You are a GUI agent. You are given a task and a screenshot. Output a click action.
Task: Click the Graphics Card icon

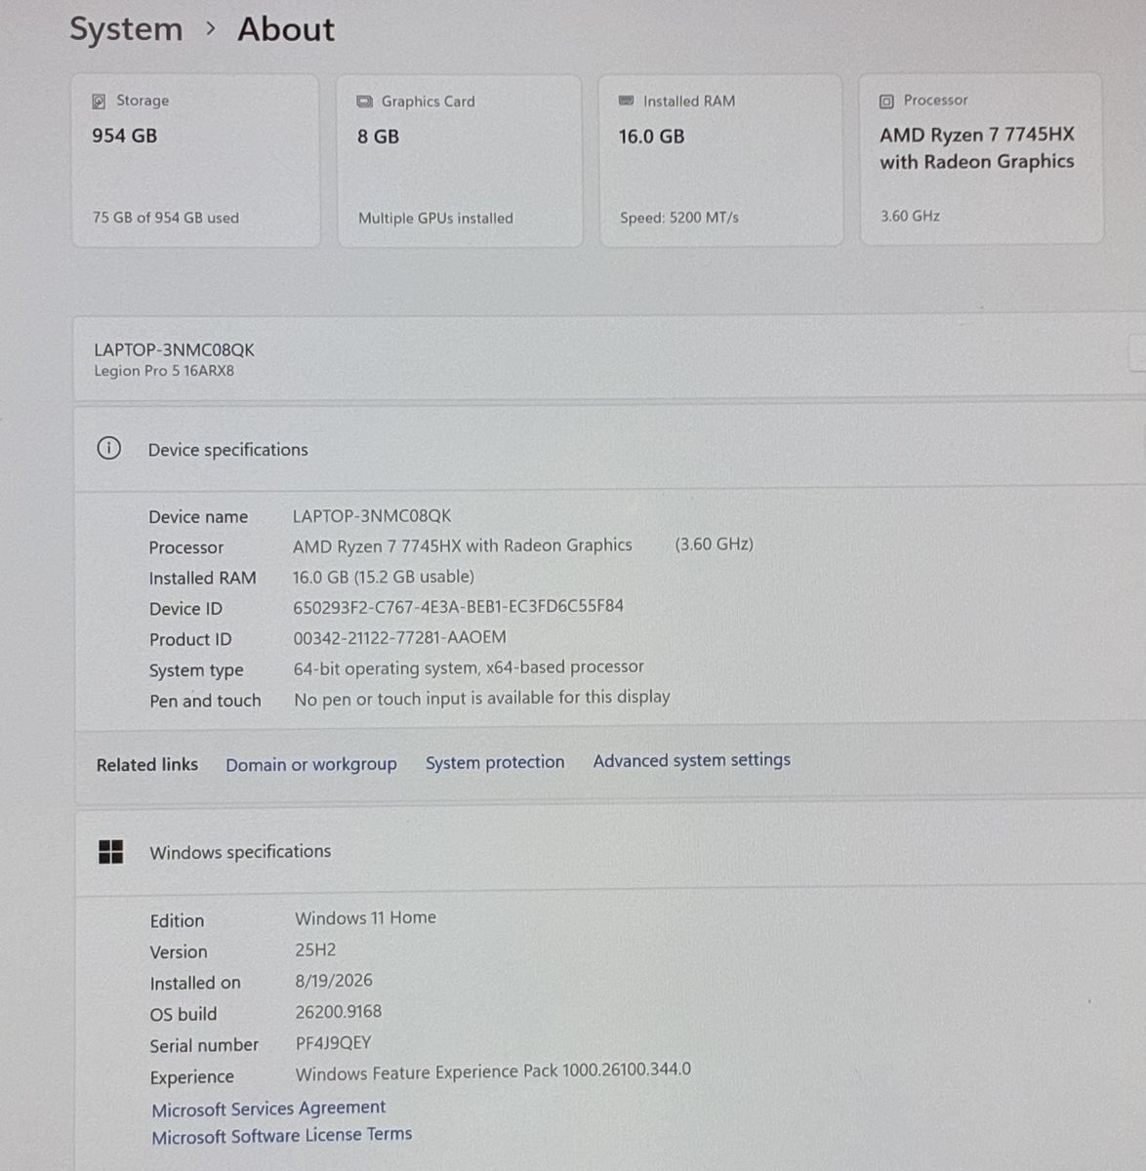tap(364, 101)
